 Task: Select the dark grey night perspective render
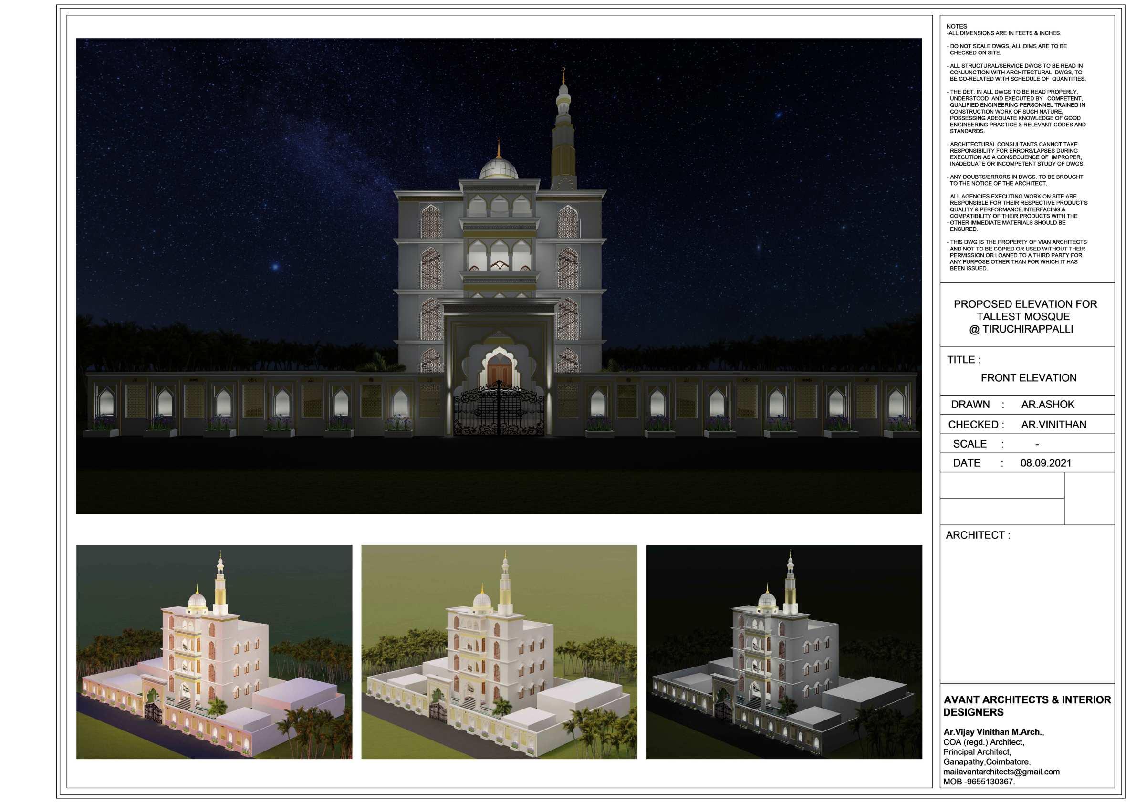(x=784, y=652)
